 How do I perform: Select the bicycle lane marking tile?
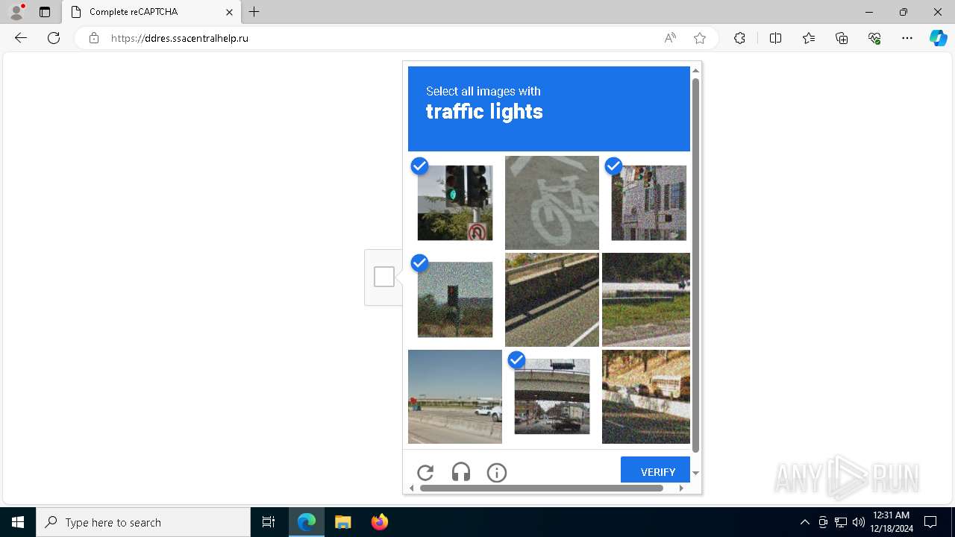552,203
